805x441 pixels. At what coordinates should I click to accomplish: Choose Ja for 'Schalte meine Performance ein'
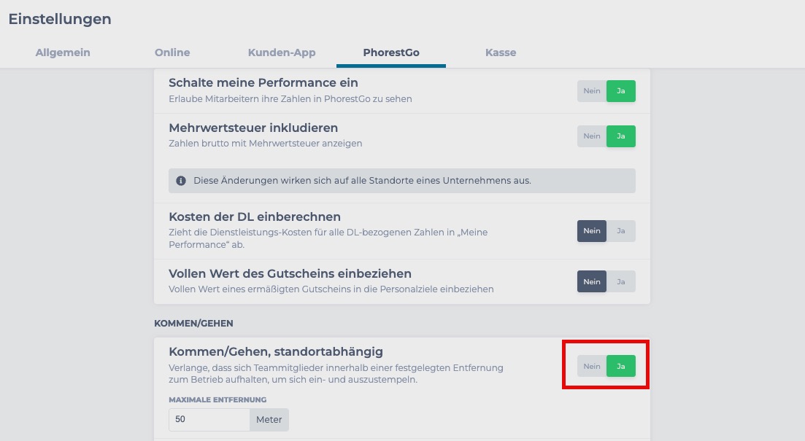[620, 91]
